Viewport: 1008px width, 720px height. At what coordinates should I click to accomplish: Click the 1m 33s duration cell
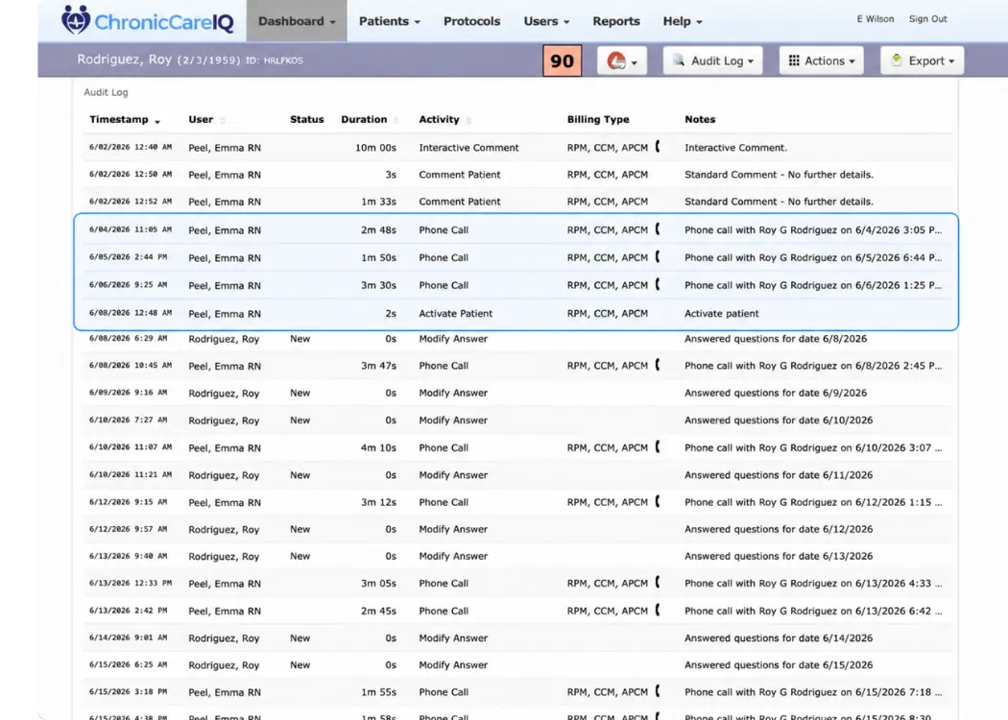[378, 202]
